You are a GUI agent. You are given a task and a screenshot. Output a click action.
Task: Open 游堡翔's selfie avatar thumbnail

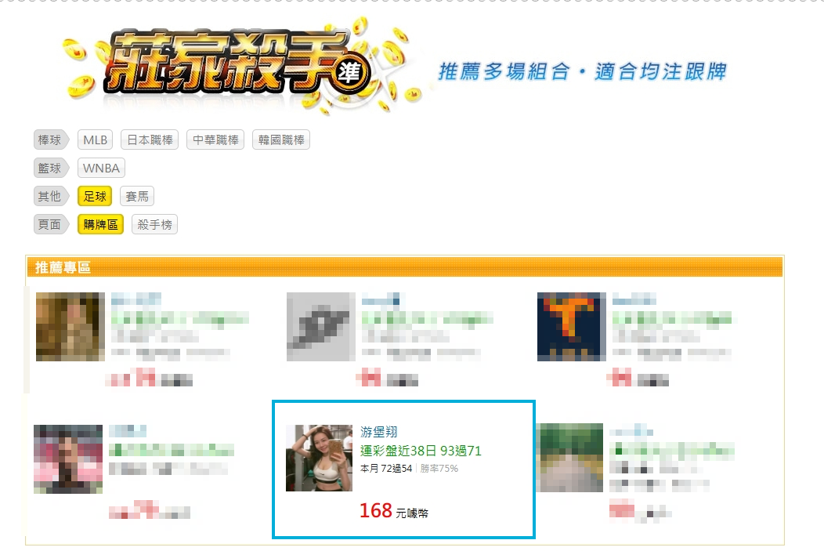click(x=319, y=458)
